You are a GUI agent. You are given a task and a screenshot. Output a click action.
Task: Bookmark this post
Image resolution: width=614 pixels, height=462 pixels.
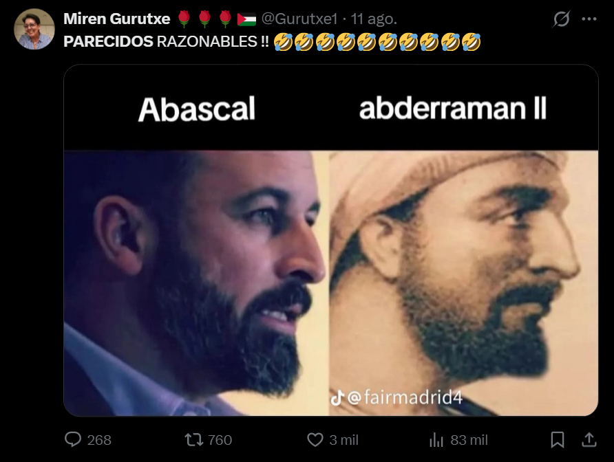[x=558, y=440]
